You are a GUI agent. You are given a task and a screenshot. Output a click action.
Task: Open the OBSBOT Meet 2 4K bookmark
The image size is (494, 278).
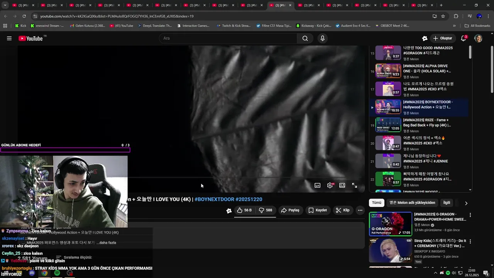click(392, 26)
